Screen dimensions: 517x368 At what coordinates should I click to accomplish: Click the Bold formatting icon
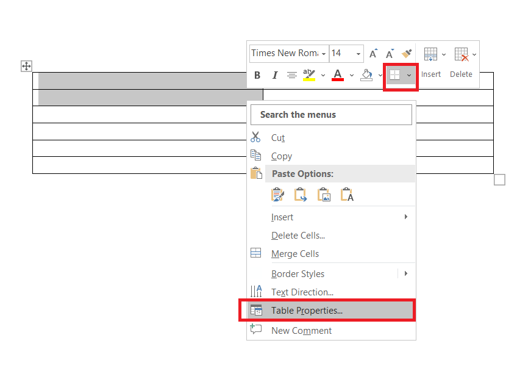coord(257,75)
